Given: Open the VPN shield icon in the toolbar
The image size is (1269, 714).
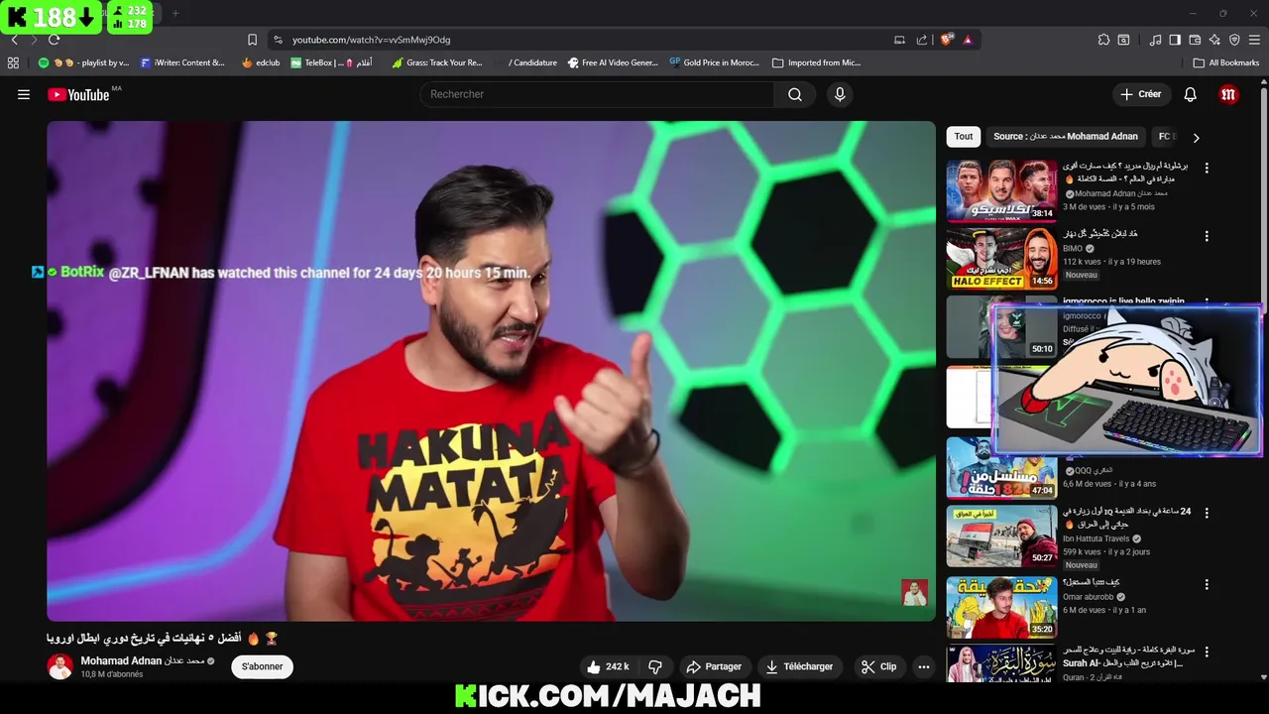Looking at the screenshot, I should point(1234,40).
